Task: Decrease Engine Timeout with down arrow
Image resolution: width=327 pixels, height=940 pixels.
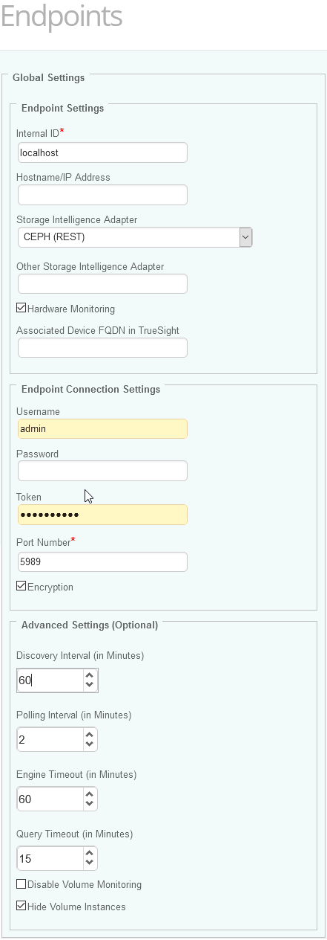Action: pyautogui.click(x=89, y=804)
